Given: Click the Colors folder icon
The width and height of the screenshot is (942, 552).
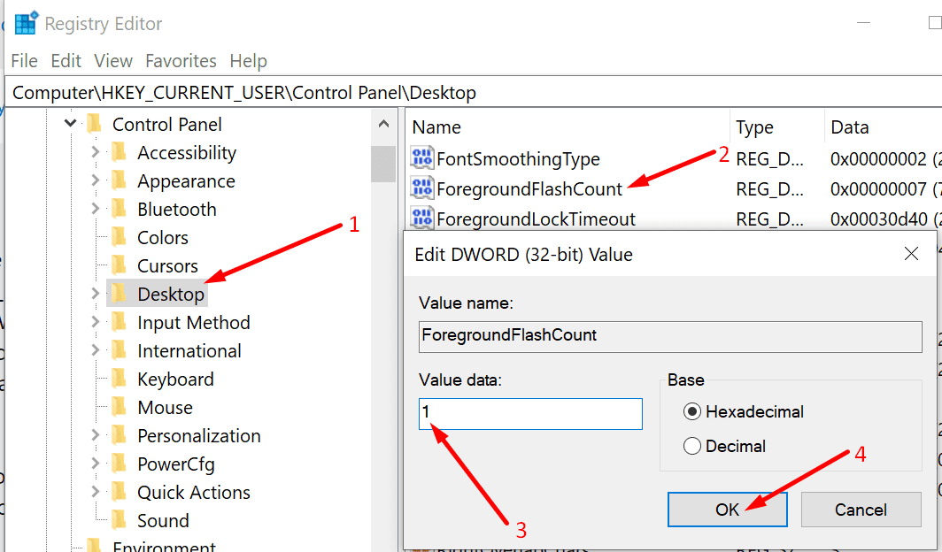Looking at the screenshot, I should 119,237.
